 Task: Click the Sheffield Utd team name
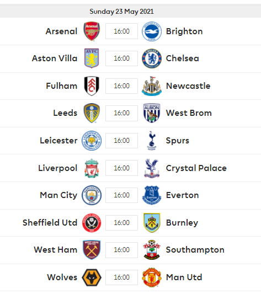tap(50, 222)
